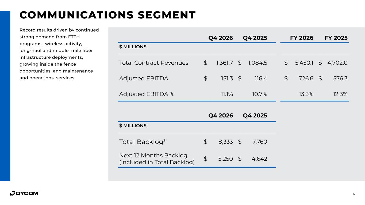Click the Total Backlog value 8,333
Screen dimensions: 365x205
225,142
